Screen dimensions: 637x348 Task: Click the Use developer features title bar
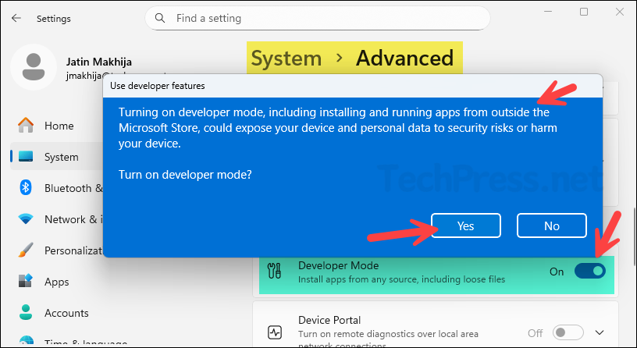click(353, 86)
